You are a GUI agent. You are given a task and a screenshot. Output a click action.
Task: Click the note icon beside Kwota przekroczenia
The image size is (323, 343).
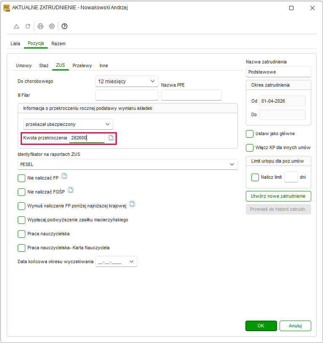pyautogui.click(x=111, y=138)
